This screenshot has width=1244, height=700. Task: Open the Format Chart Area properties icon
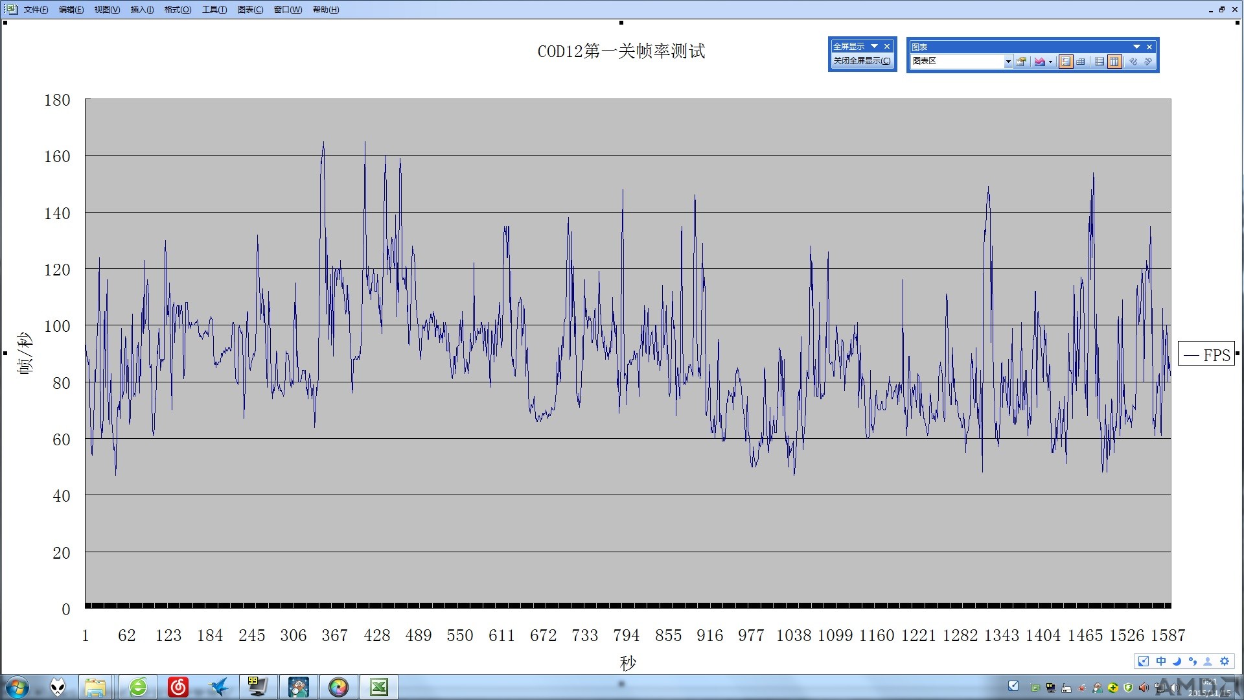click(x=1022, y=62)
